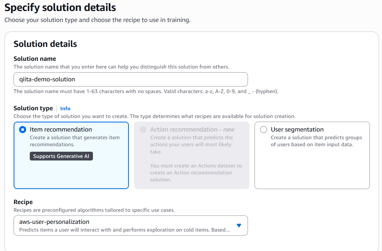Click the Solution details panel heading
Viewport: 382px width, 251px height.
(x=45, y=44)
